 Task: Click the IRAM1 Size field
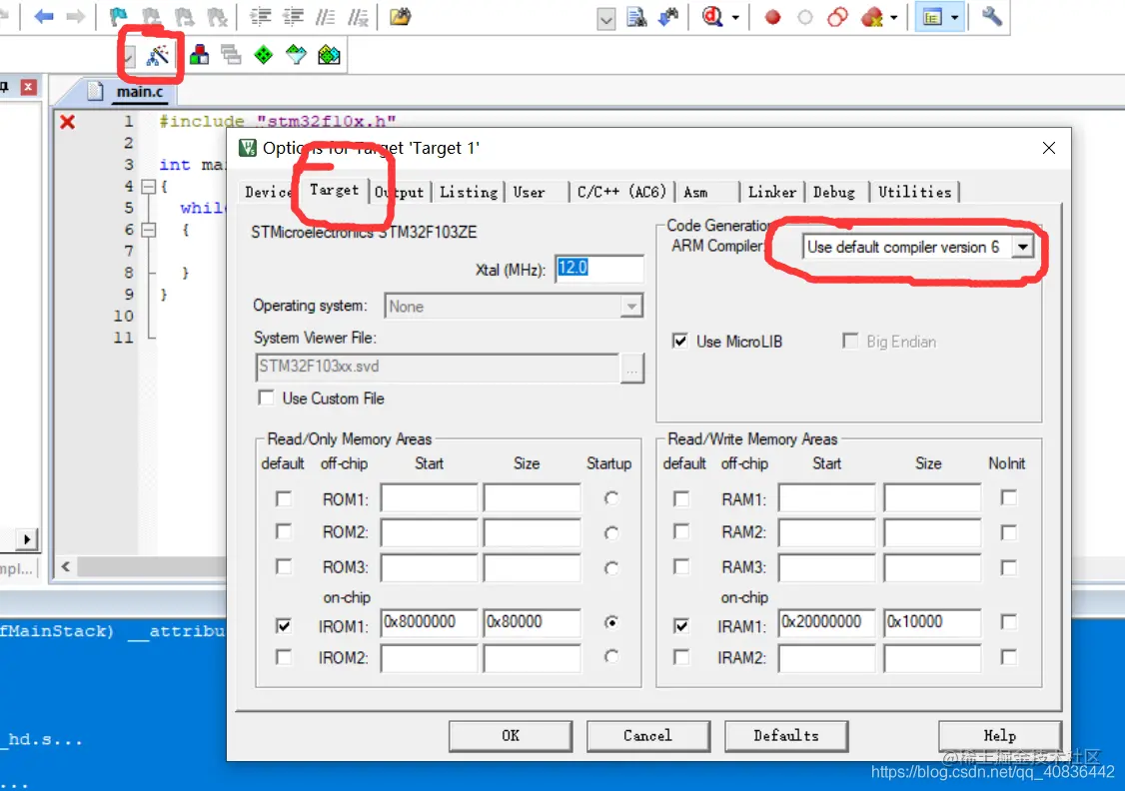(932, 622)
